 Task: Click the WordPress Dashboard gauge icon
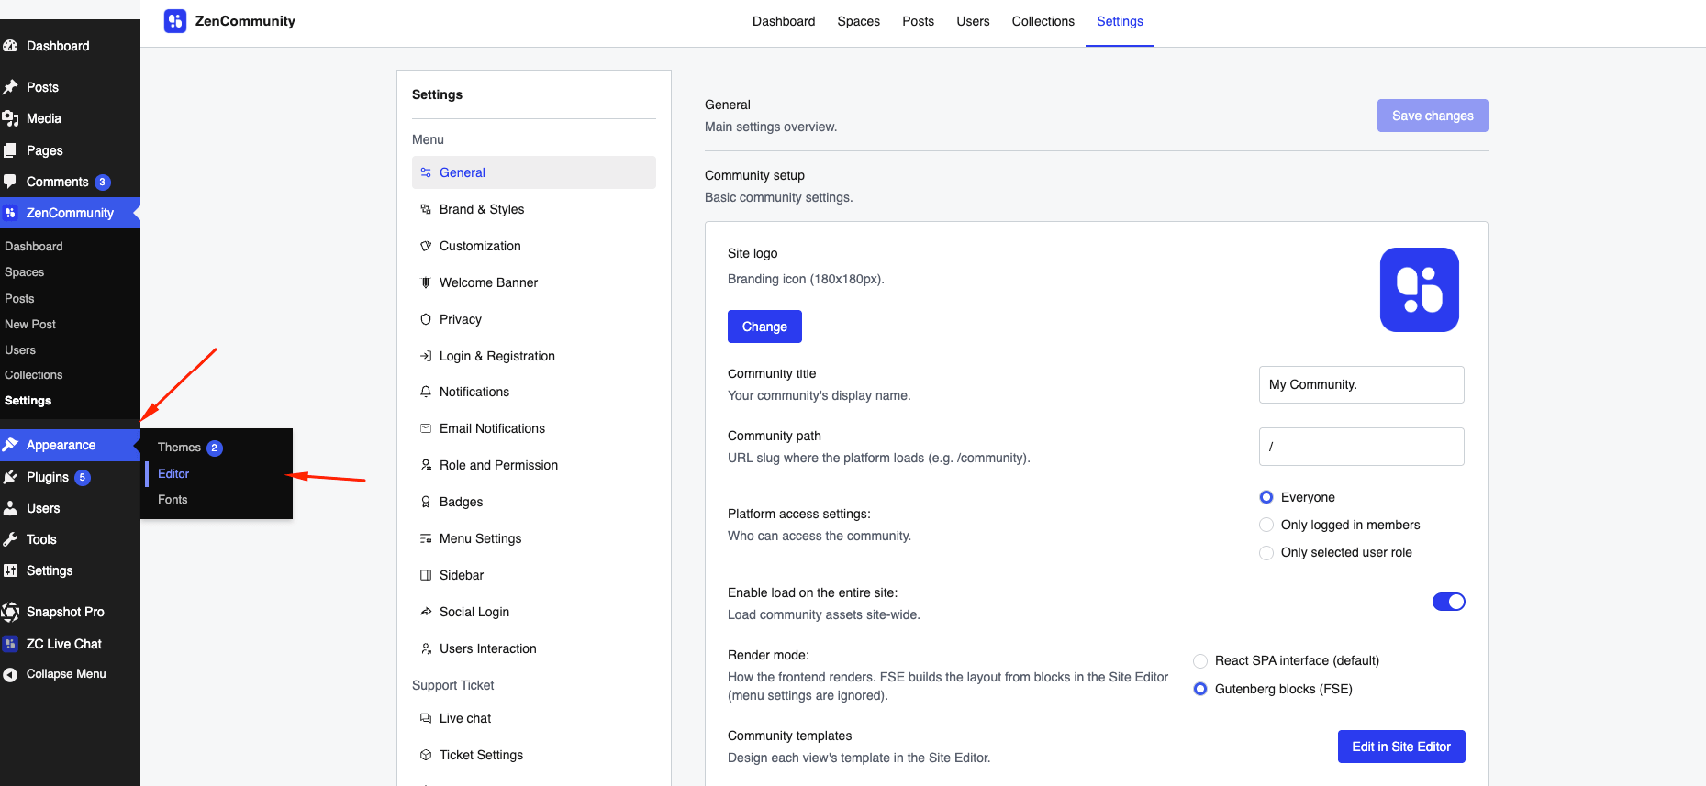click(10, 46)
